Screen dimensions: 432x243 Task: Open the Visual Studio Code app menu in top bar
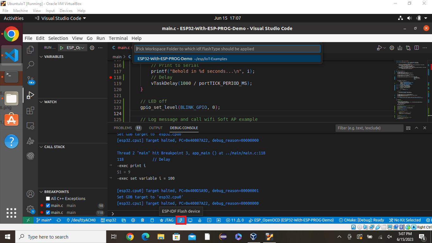(60, 18)
